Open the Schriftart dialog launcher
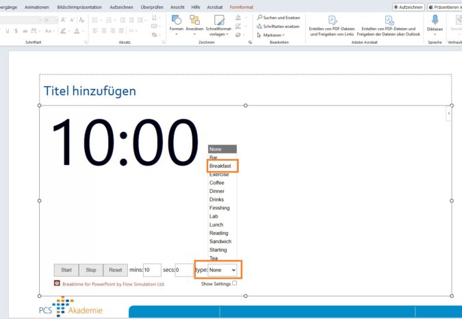 point(86,42)
